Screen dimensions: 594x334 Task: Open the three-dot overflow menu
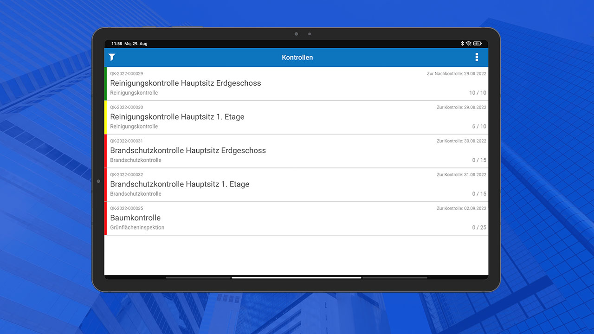pos(477,57)
